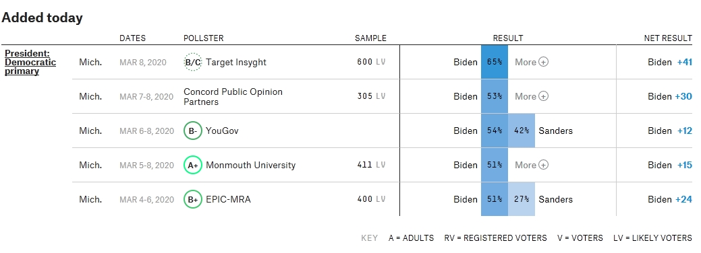Click Biden's 65% result bar
The height and width of the screenshot is (253, 701).
pos(495,62)
